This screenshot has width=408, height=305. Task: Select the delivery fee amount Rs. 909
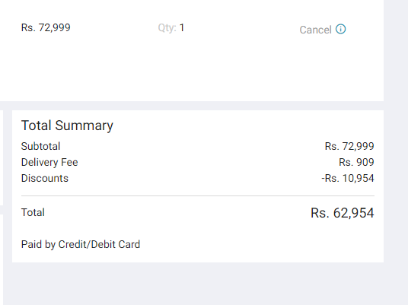pyautogui.click(x=356, y=162)
